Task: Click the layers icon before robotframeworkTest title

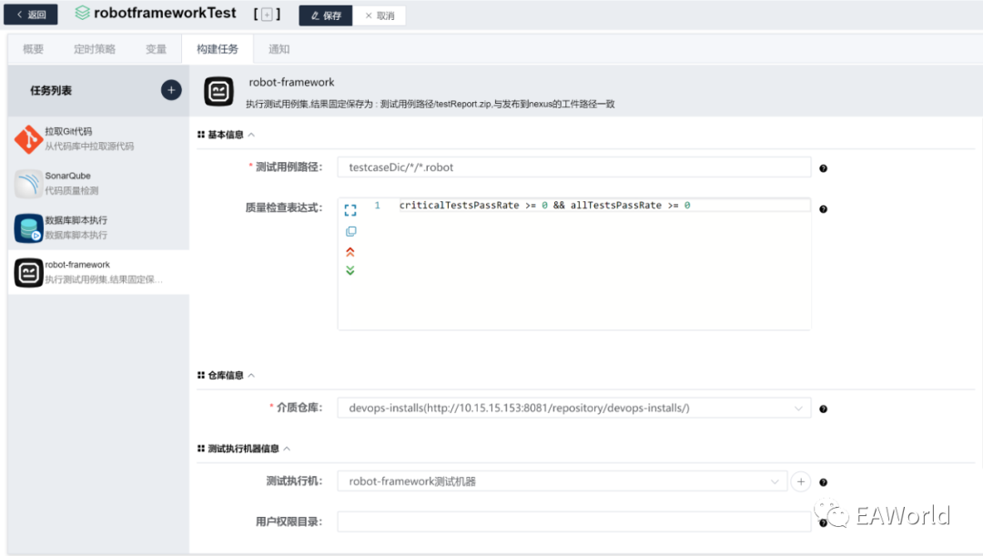Action: 82,13
